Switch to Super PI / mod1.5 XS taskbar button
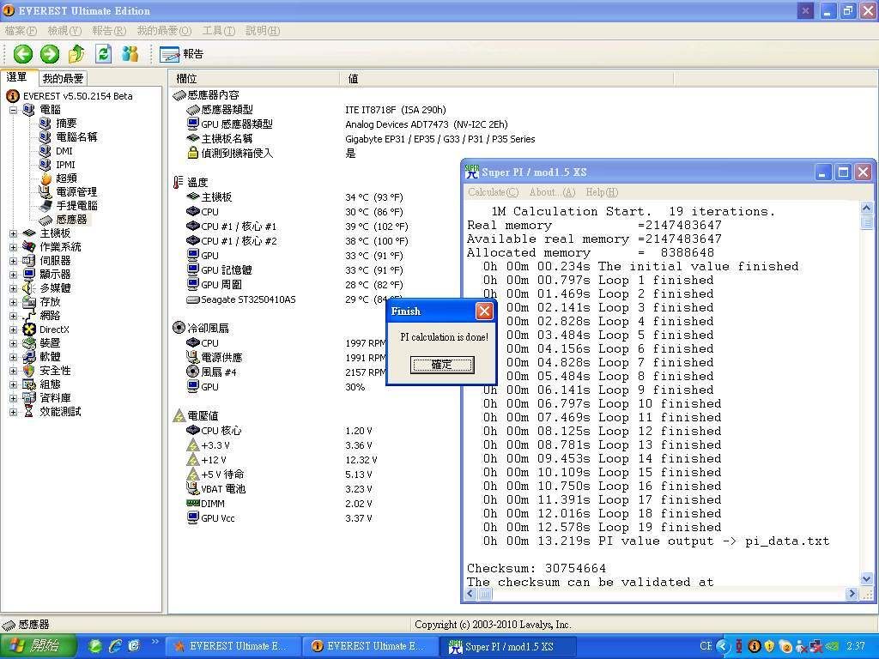Viewport: 879px width, 659px height. (508, 646)
